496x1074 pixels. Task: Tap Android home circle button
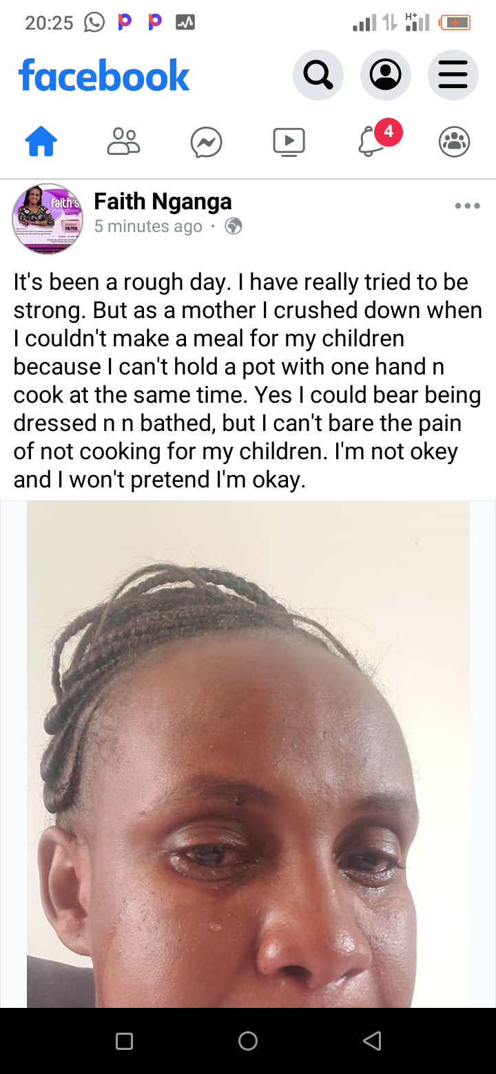tap(248, 1041)
